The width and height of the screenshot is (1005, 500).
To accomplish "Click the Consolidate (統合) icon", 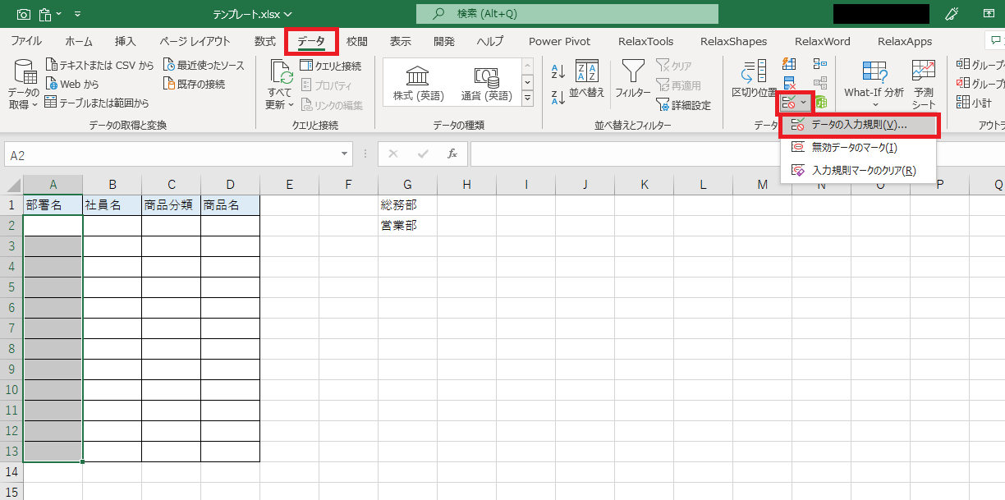I will [820, 65].
